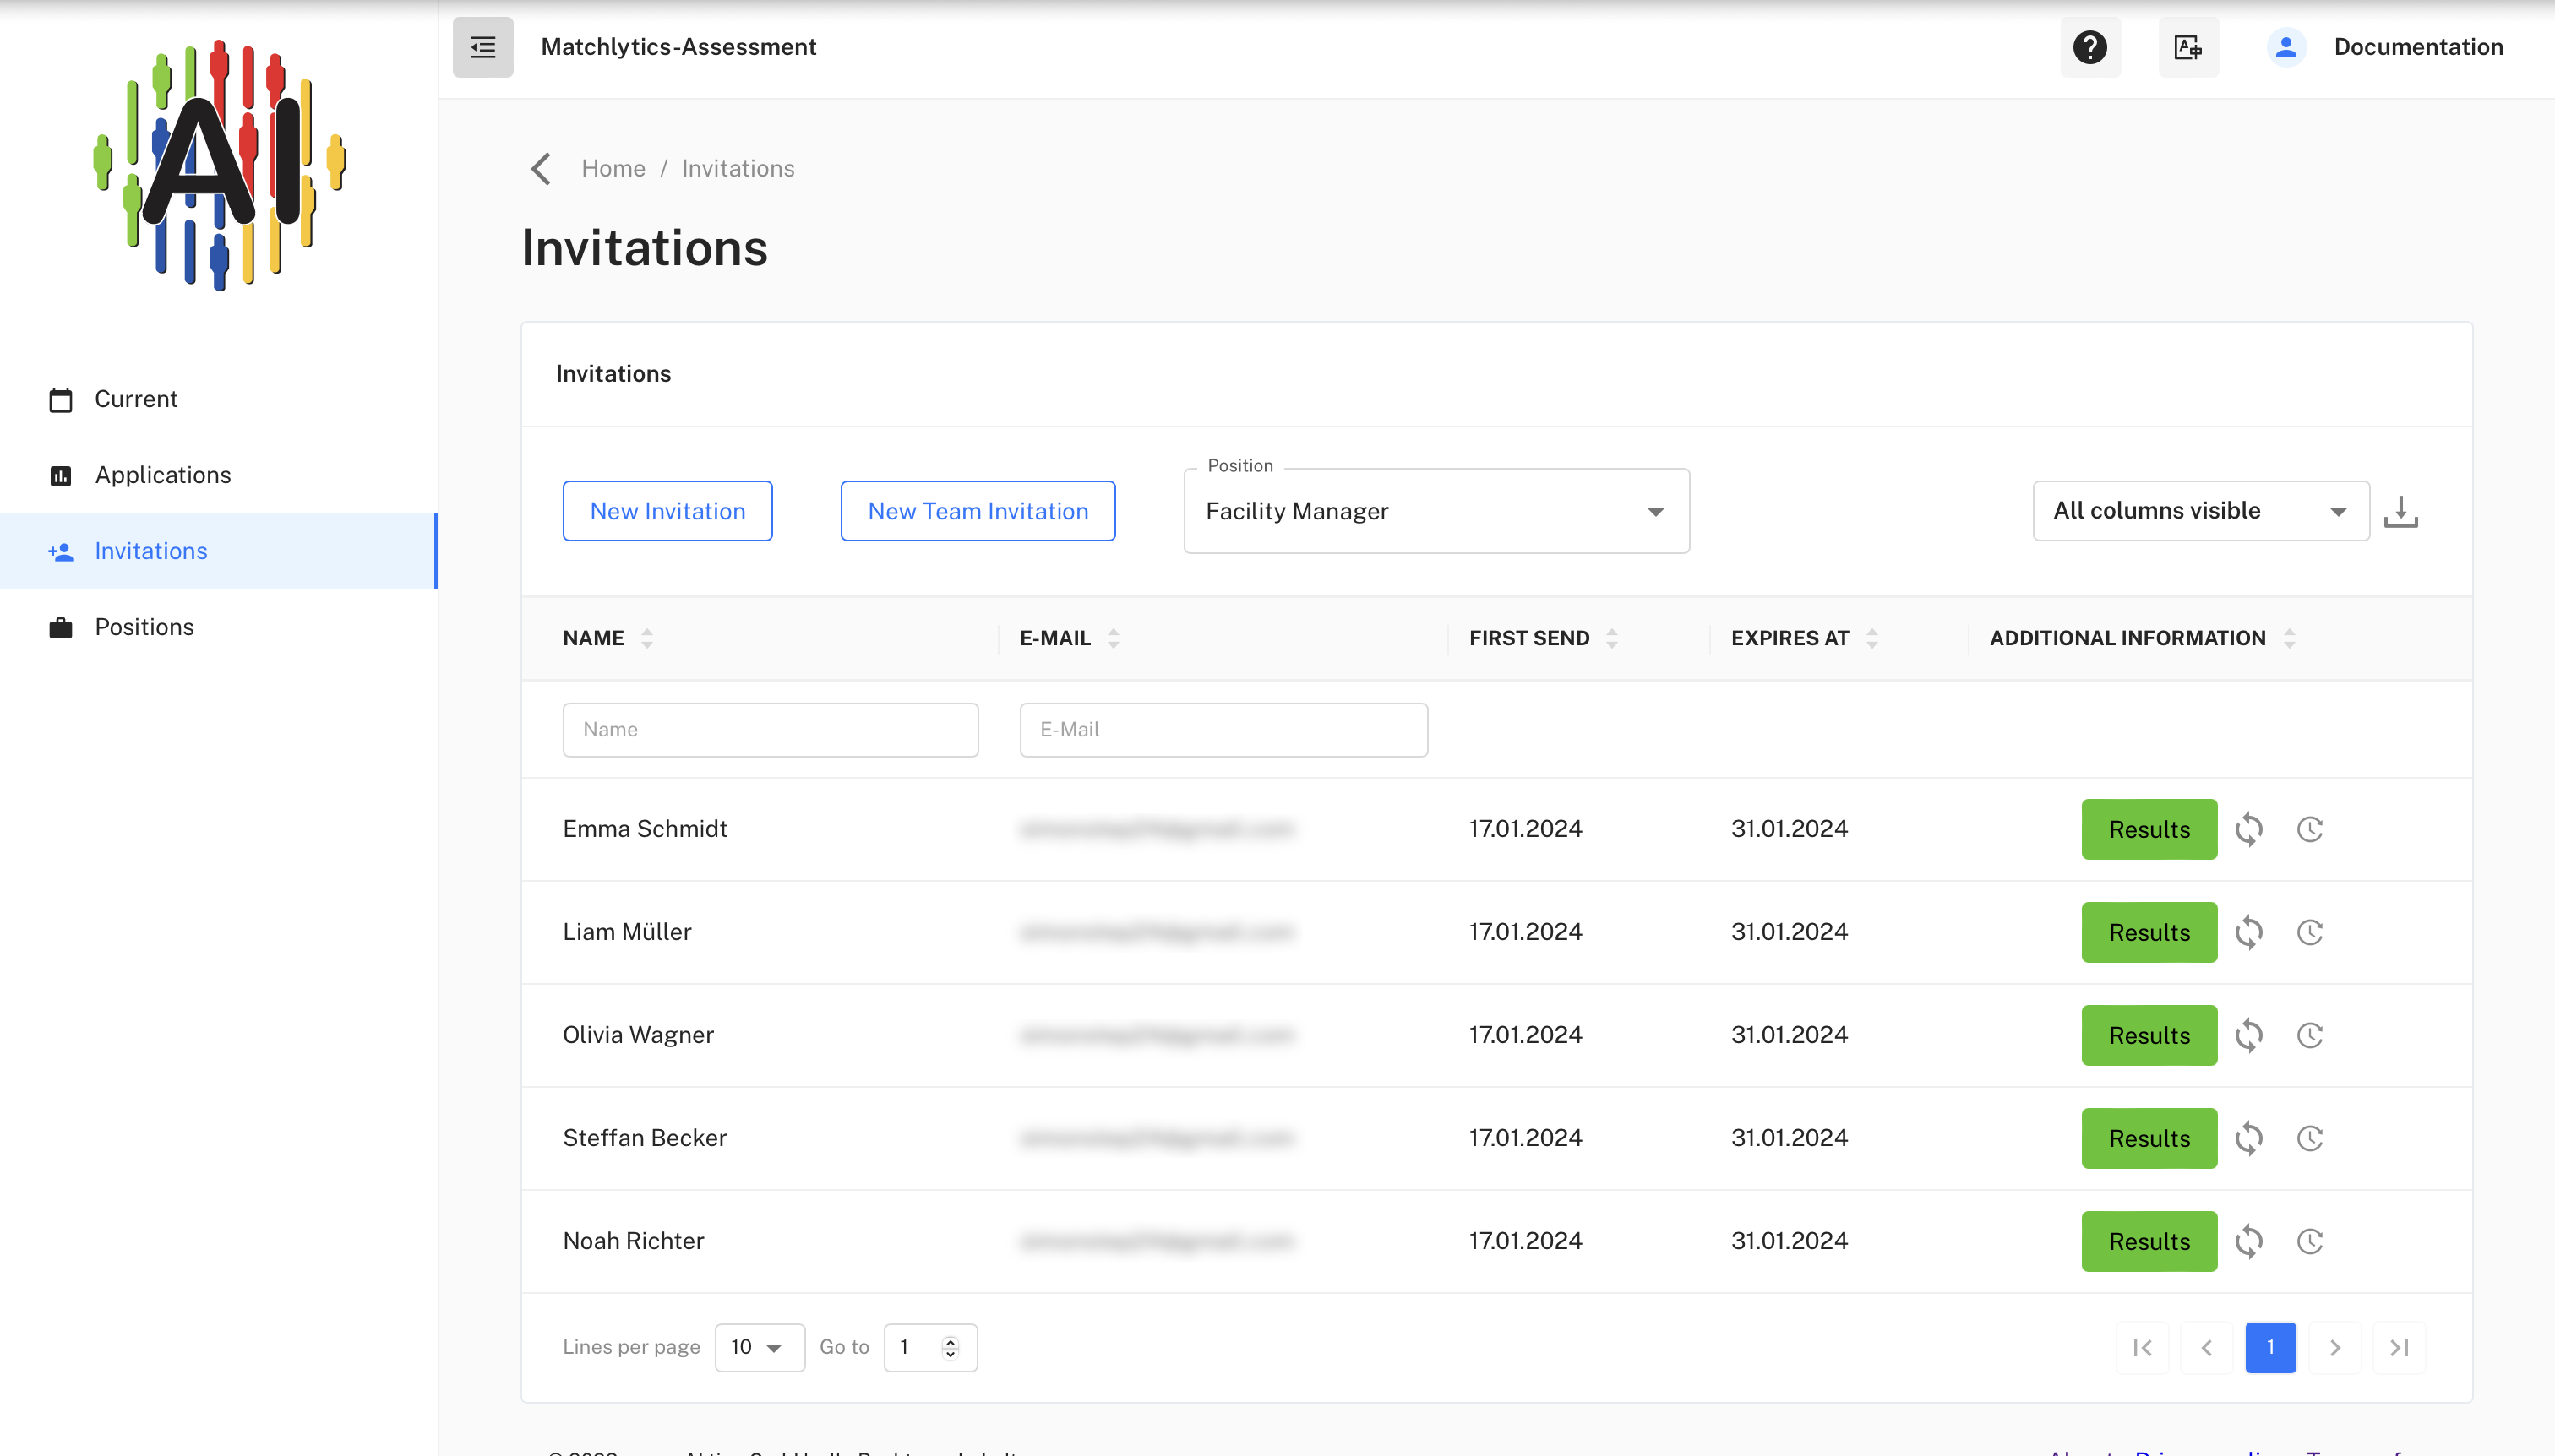This screenshot has width=2555, height=1456.
Task: View Results for Emma Schmidt
Action: coord(2149,829)
